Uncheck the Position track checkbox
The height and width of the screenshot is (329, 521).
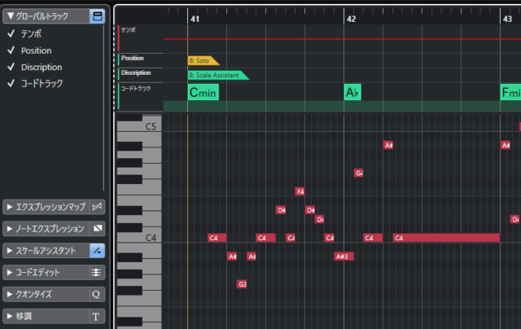[x=11, y=50]
